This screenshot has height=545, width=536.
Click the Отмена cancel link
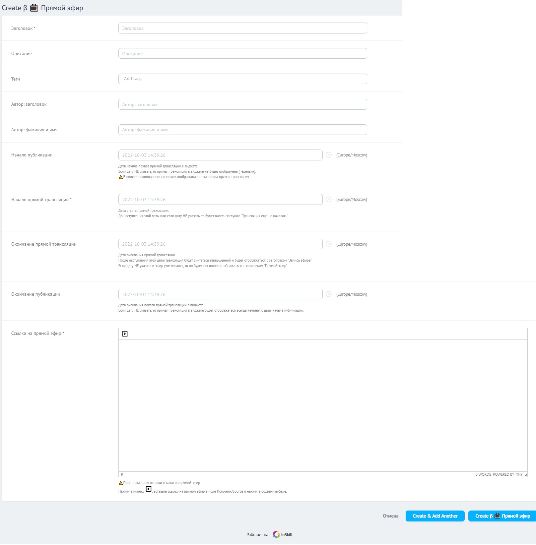[x=390, y=516]
